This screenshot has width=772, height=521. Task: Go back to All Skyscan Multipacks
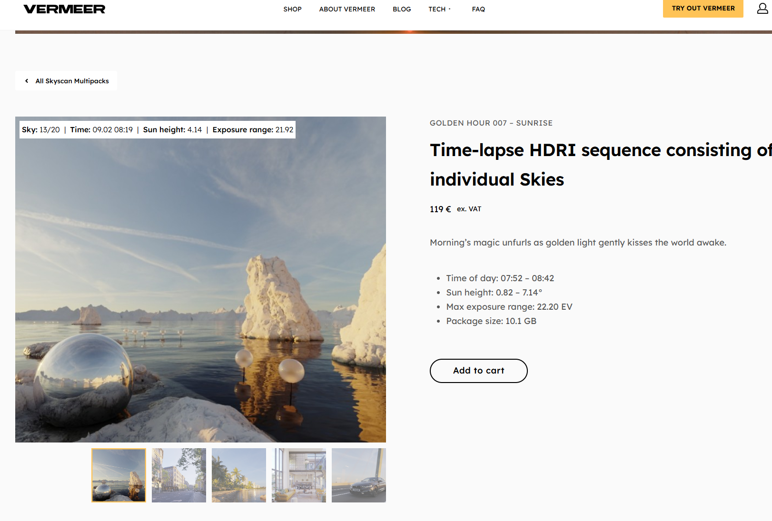click(x=67, y=81)
